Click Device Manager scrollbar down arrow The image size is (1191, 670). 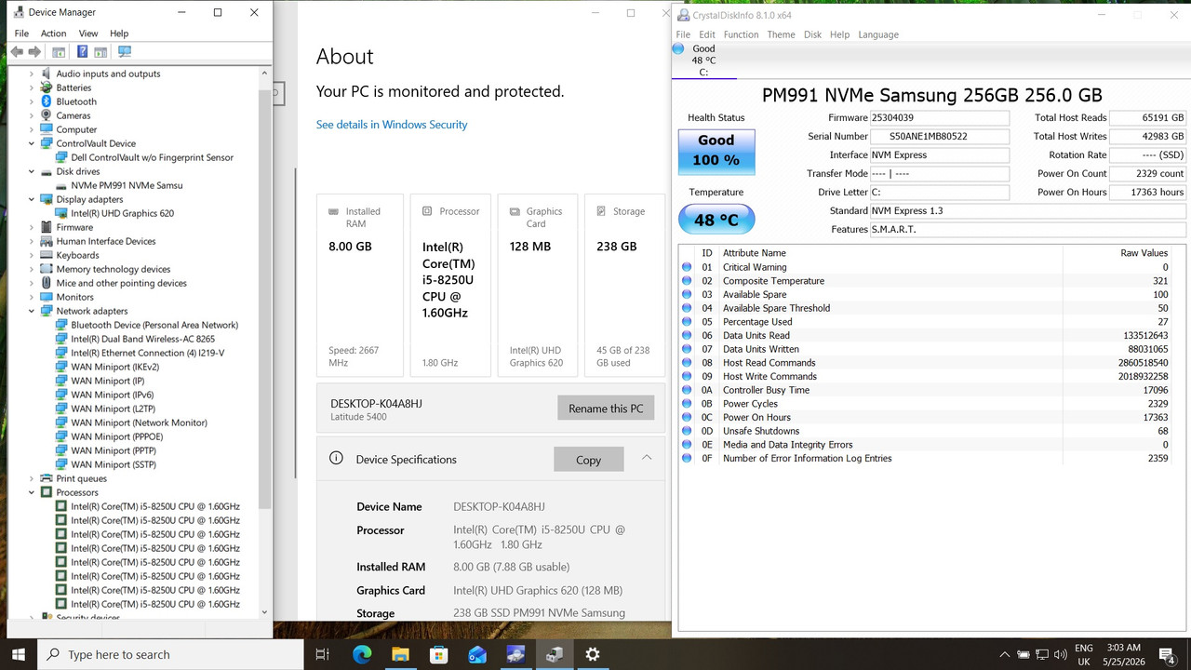coord(264,612)
